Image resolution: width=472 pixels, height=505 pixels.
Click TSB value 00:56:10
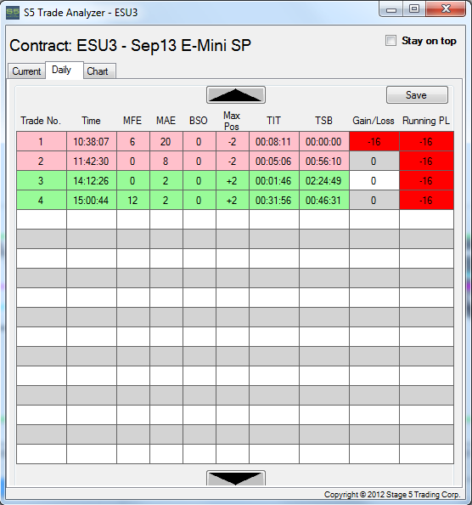pos(324,161)
